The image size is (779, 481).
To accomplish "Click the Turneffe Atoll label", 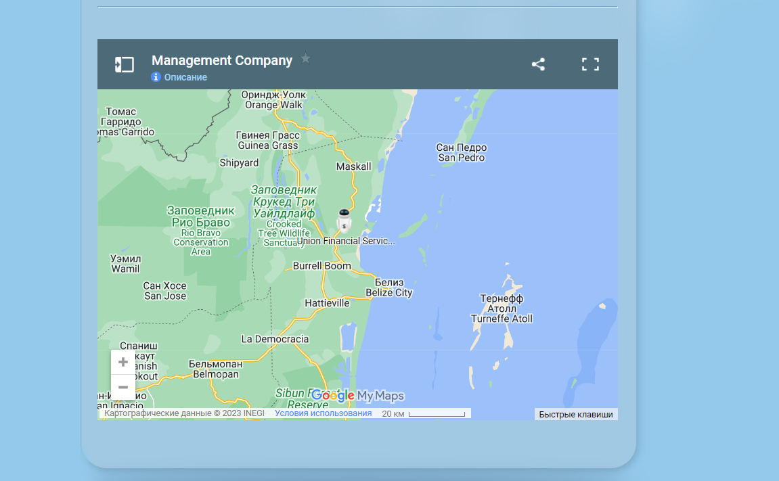I will pos(502,308).
